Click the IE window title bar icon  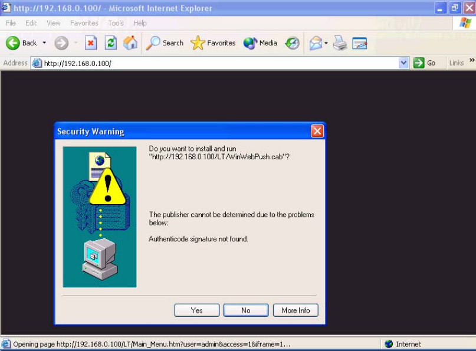point(6,7)
